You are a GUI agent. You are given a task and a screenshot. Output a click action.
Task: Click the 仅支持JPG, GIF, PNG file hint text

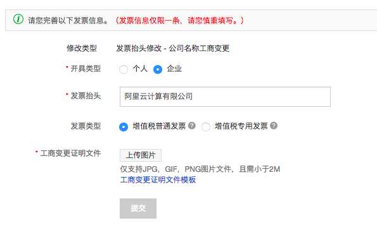click(x=200, y=169)
